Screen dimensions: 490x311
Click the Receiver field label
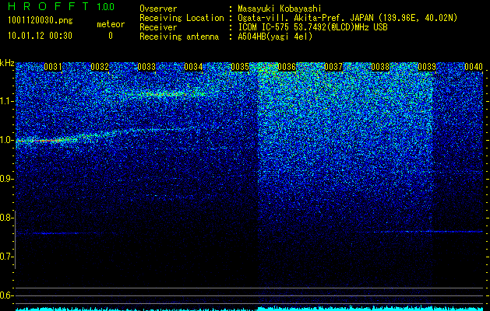(158, 27)
